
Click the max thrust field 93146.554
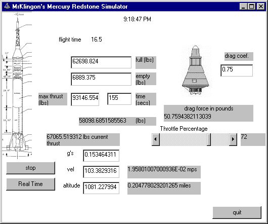point(85,99)
